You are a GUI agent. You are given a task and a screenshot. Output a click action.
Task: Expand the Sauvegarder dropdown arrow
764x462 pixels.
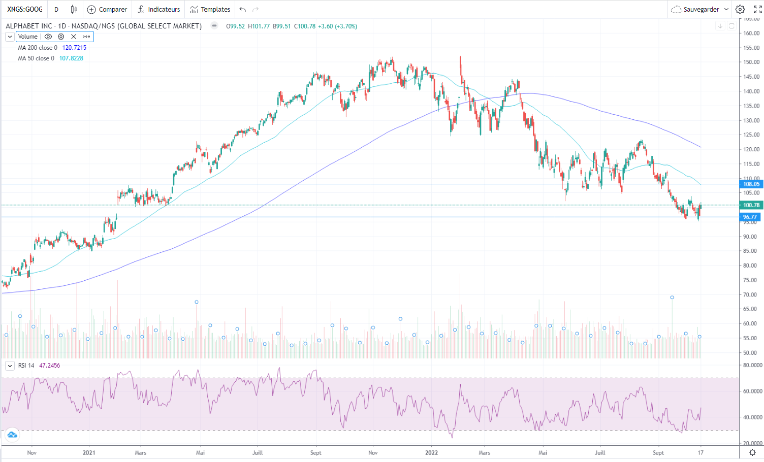click(726, 9)
